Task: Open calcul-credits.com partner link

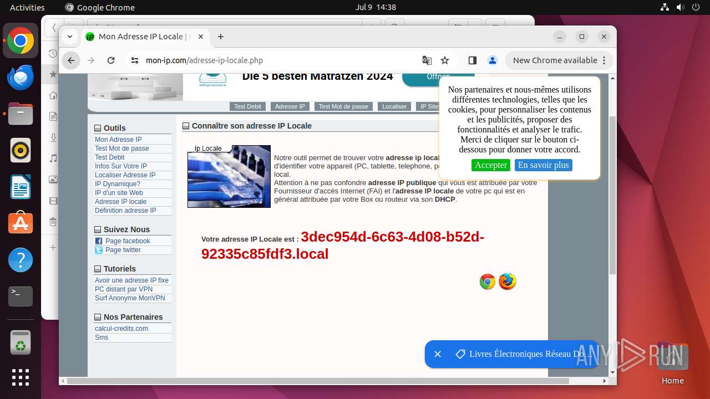Action: click(121, 329)
